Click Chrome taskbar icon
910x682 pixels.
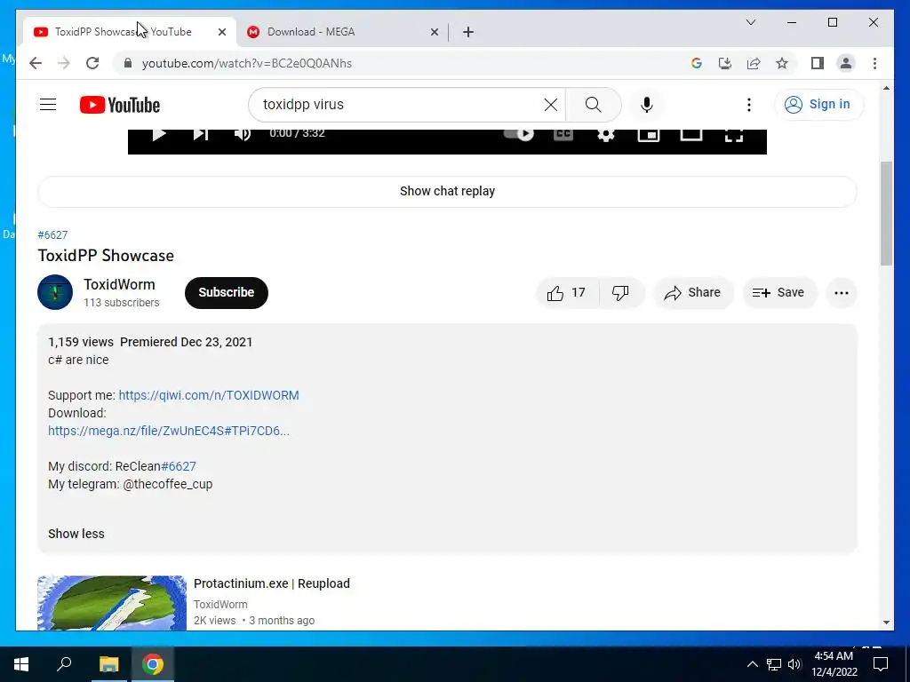[x=153, y=664]
